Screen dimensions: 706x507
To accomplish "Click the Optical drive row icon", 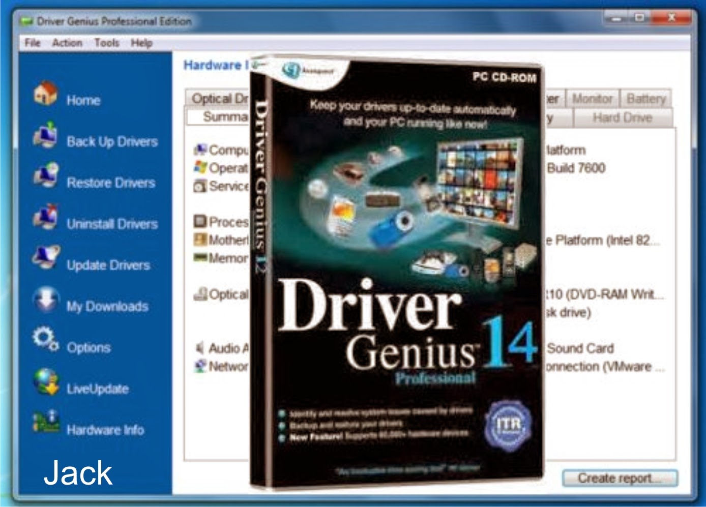I will tap(200, 294).
